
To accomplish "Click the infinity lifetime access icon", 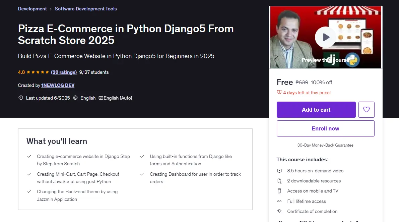I will click(279, 202).
